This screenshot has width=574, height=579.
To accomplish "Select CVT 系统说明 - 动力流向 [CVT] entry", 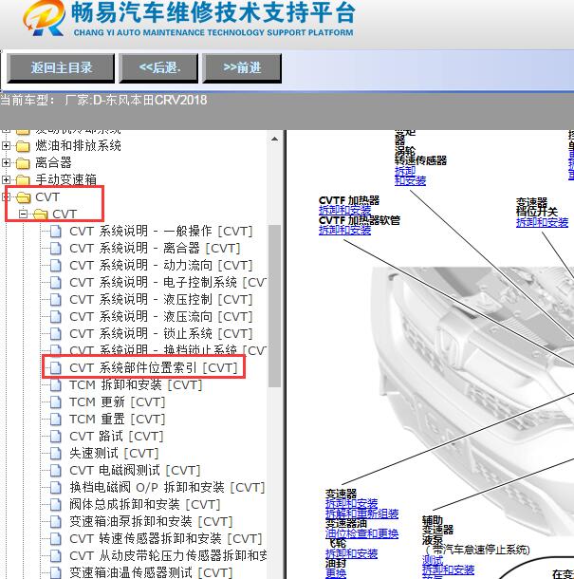I will pyautogui.click(x=161, y=265).
